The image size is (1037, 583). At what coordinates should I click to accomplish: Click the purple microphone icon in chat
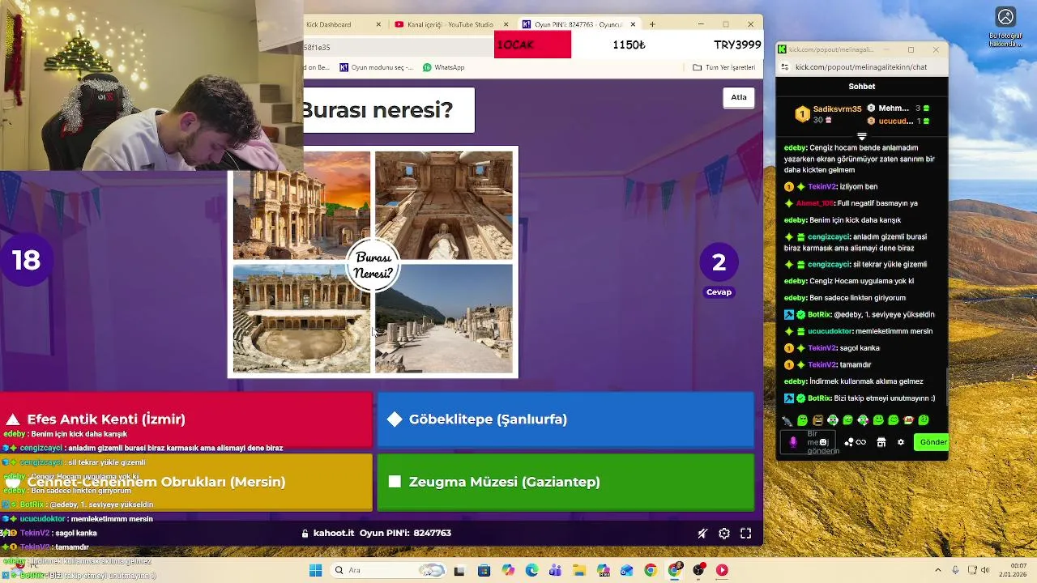click(x=793, y=442)
